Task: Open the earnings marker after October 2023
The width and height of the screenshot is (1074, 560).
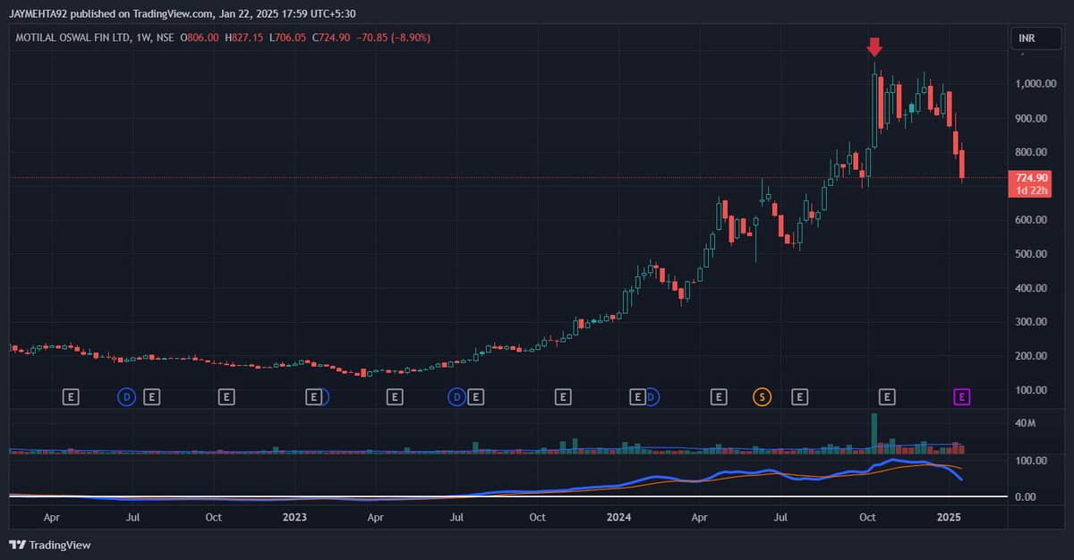Action: click(x=563, y=396)
